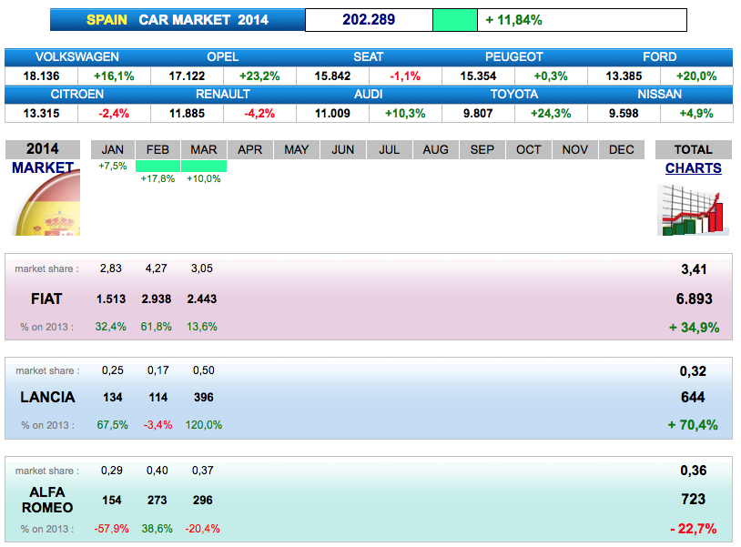Select the AUG month tab
Screen dimensions: 741x547
point(436,150)
